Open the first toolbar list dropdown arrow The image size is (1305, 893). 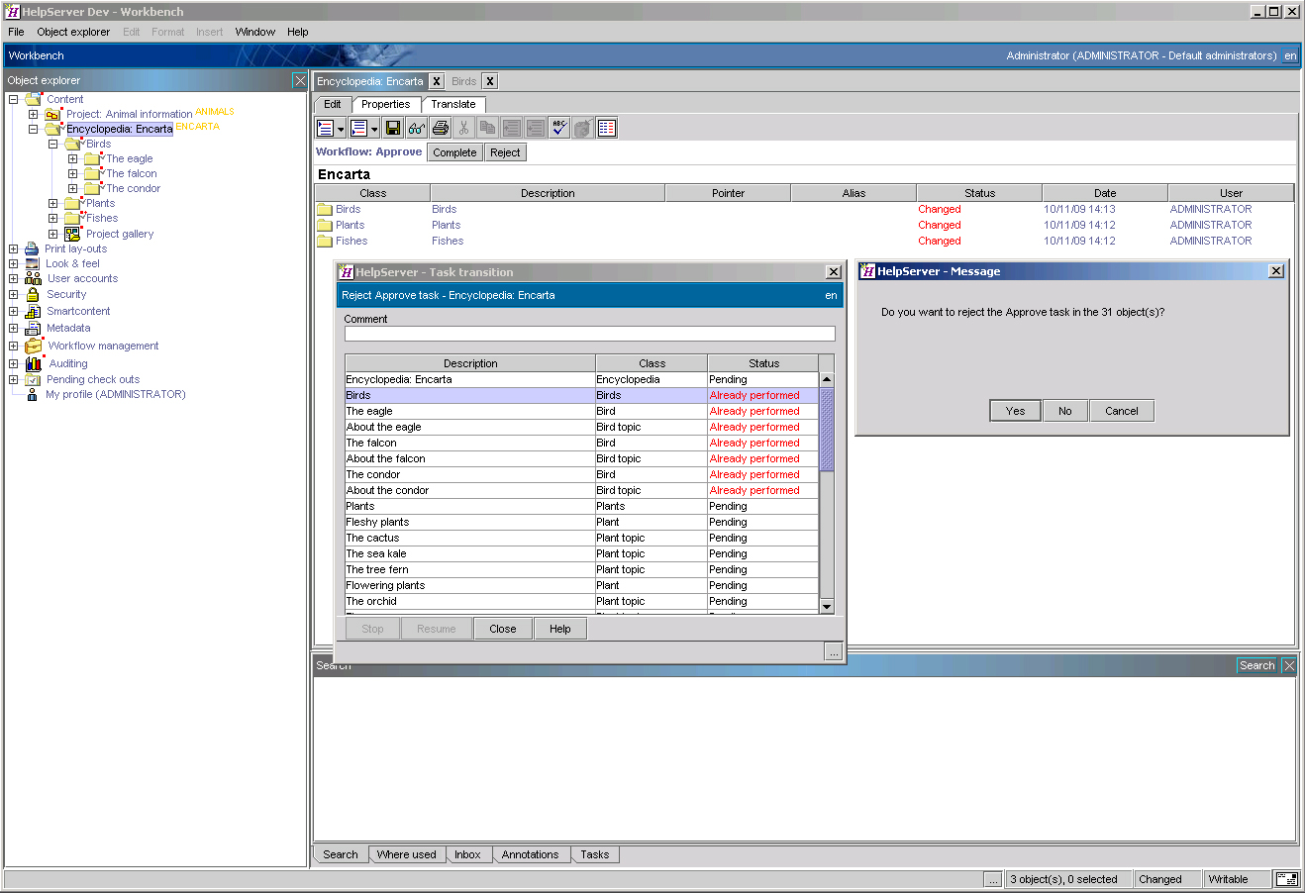click(x=341, y=129)
